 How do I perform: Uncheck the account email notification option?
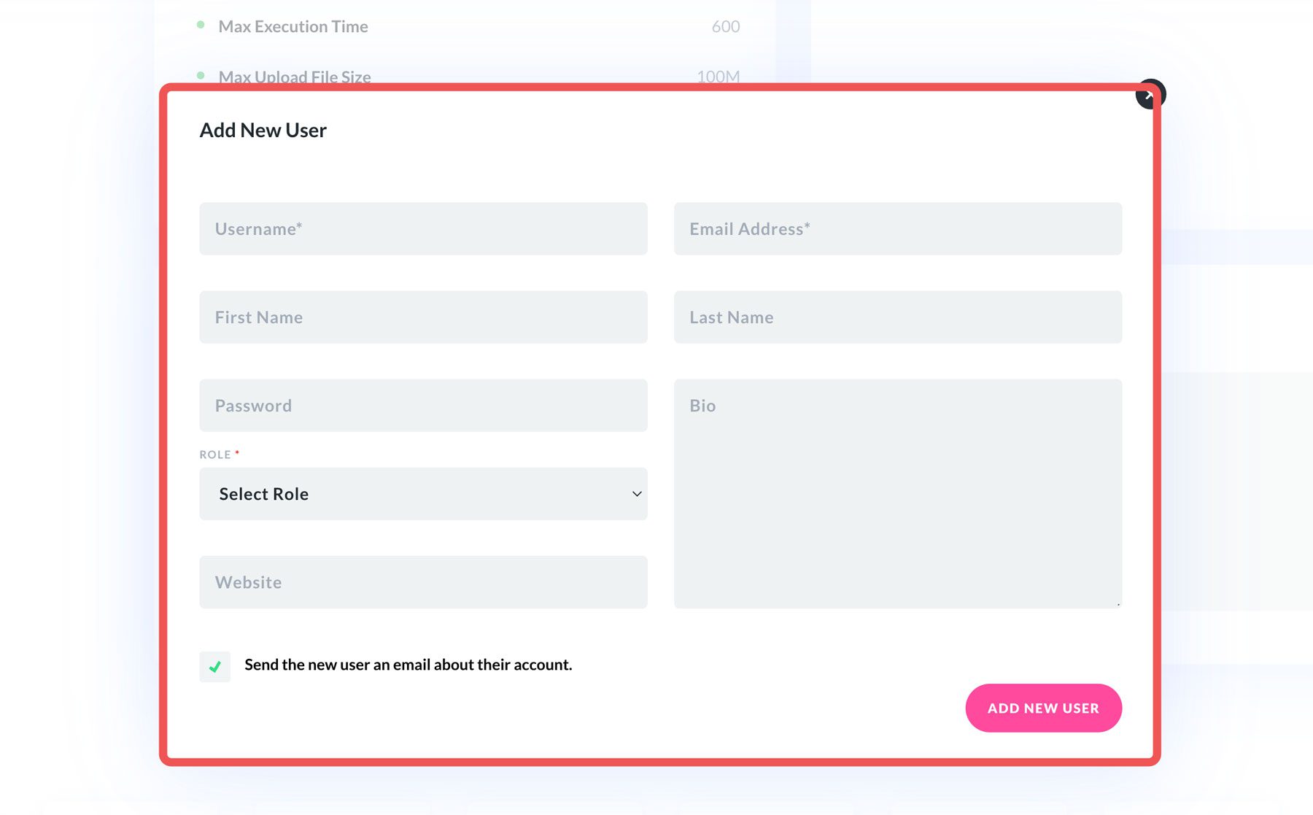[214, 665]
